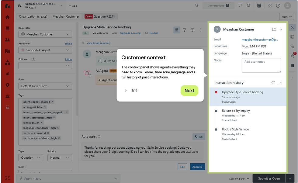
Task: Open help question mark icon
Action: pyautogui.click(x=278, y=5)
